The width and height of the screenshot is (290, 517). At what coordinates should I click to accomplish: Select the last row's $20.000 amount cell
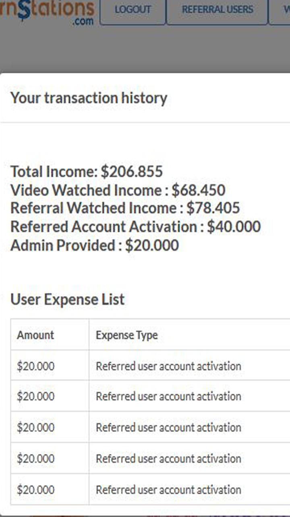pos(50,490)
